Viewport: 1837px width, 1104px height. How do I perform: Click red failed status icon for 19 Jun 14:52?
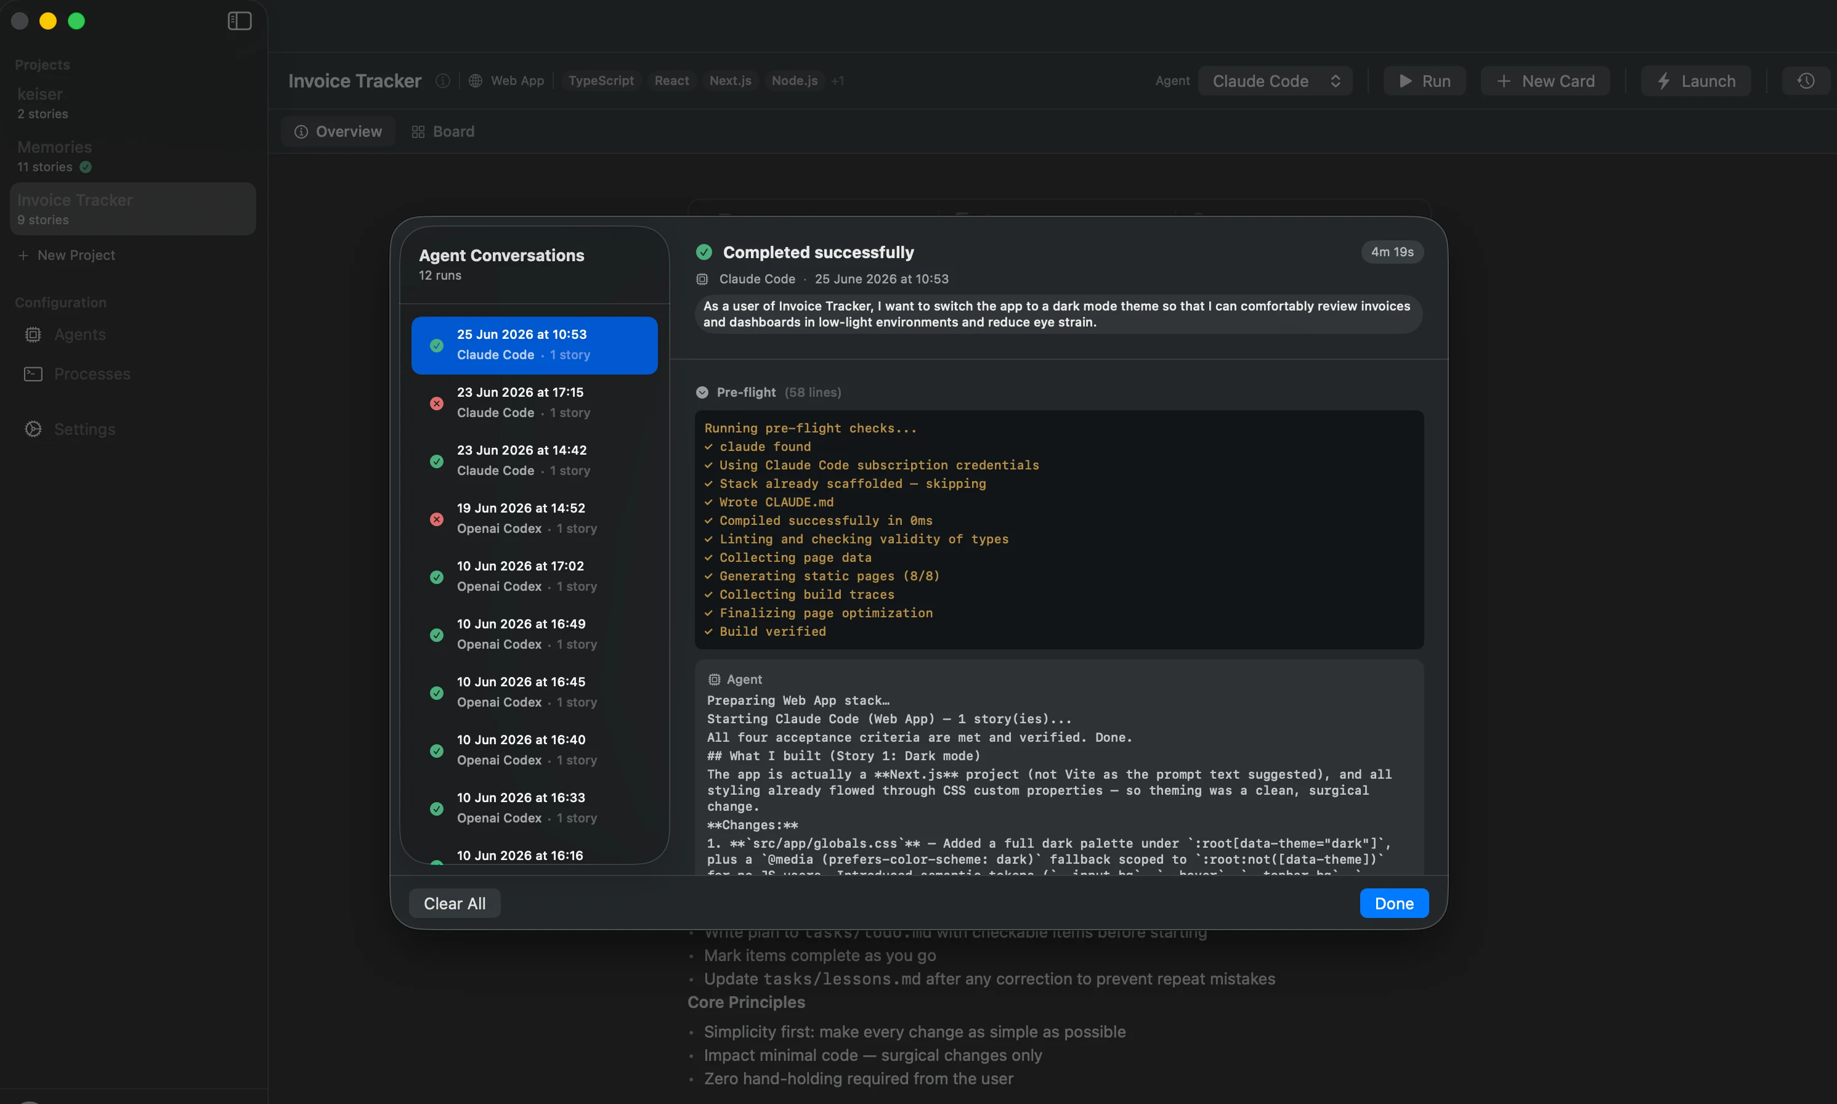(x=437, y=519)
